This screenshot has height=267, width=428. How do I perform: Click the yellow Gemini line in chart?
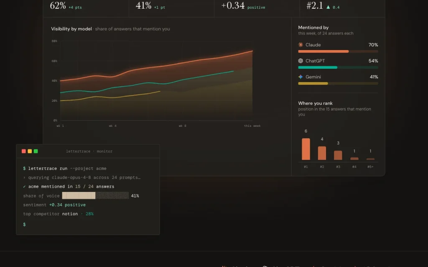[x=110, y=96]
